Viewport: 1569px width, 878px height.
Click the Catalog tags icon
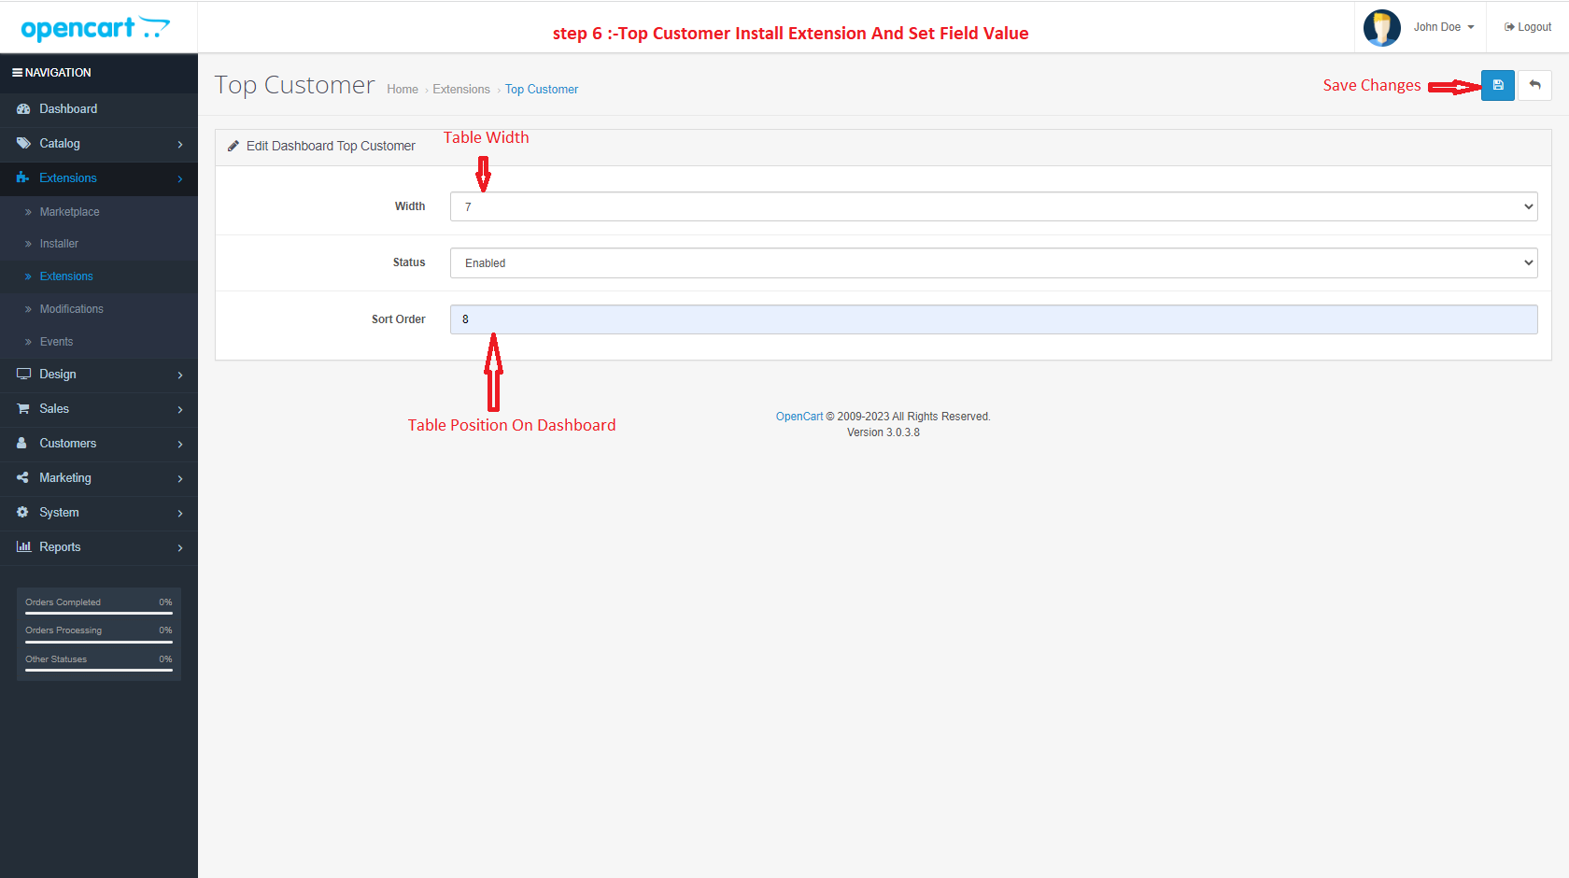23,144
